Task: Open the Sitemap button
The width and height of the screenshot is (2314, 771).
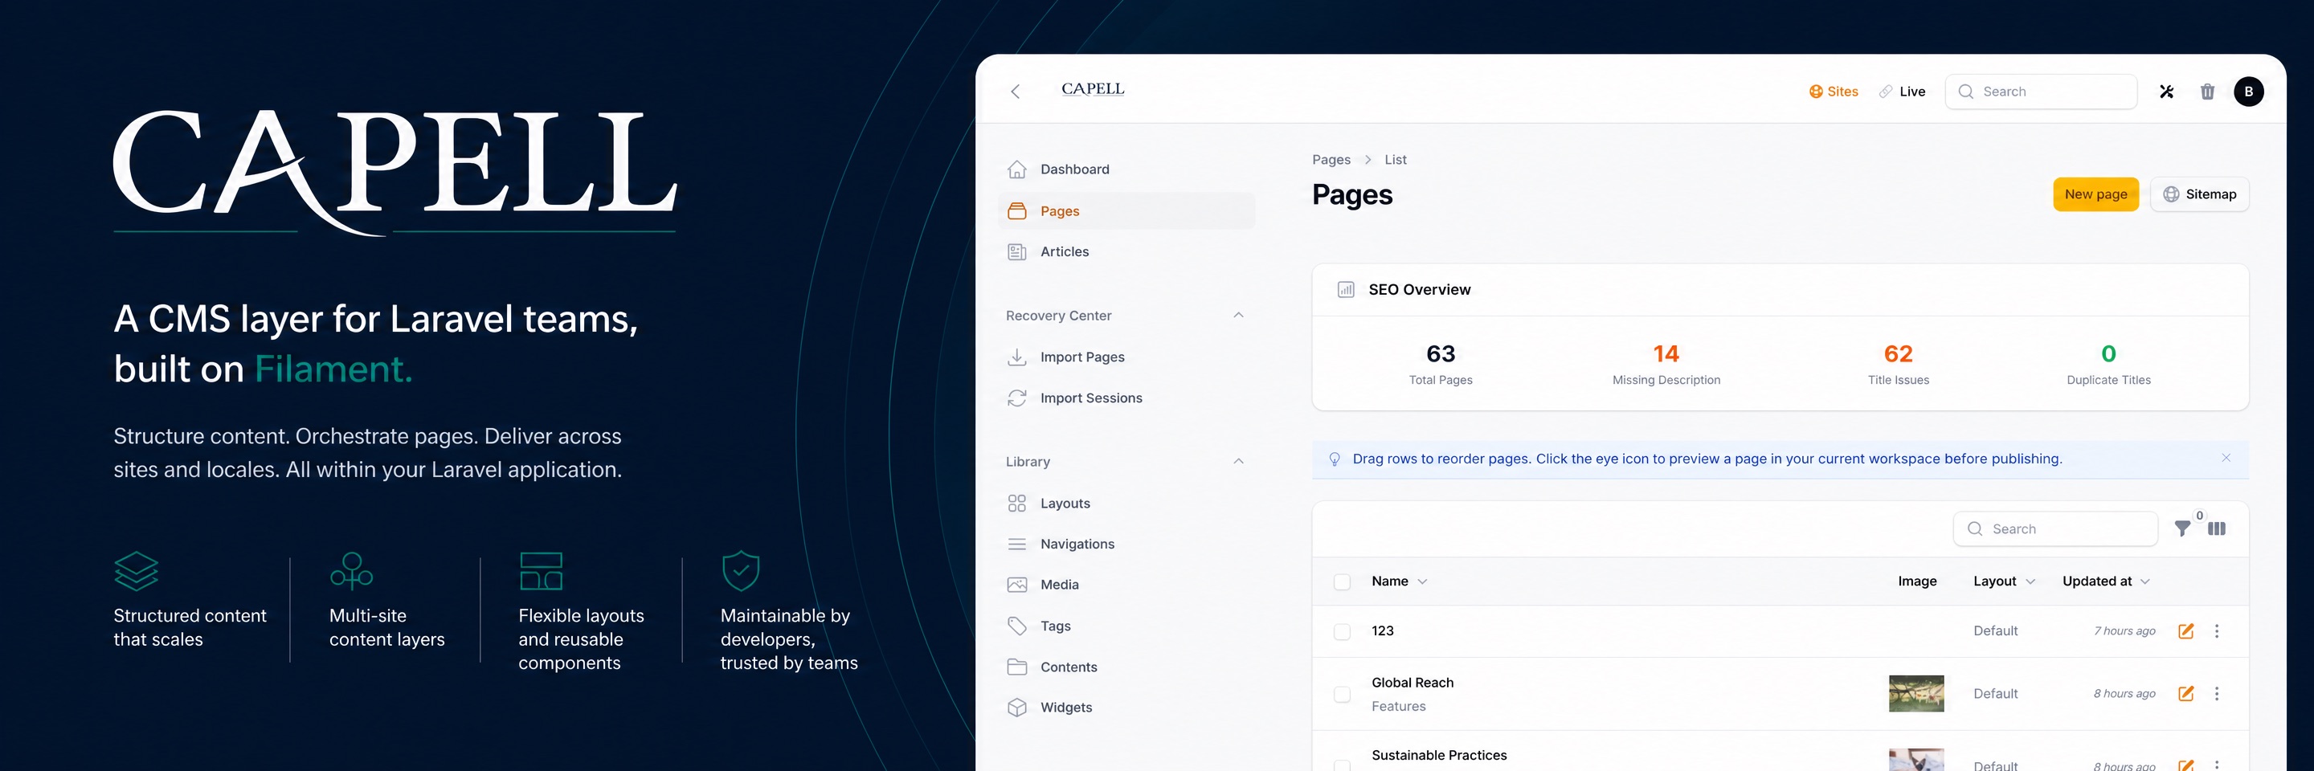Action: tap(2199, 194)
